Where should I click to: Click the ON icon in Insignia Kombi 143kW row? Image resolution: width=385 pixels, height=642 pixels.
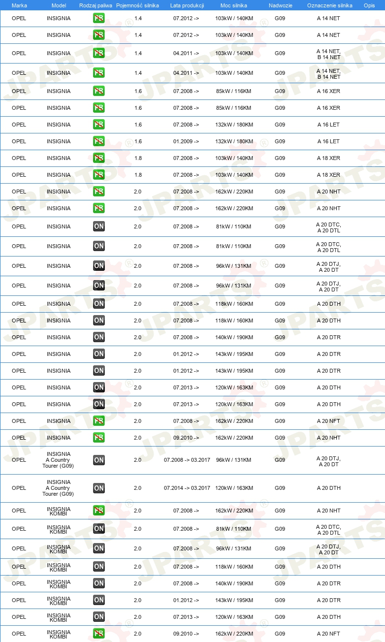click(99, 600)
